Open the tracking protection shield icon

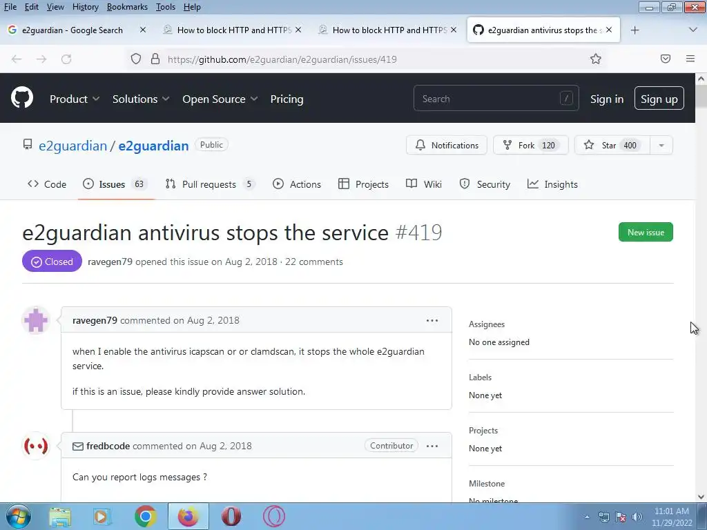tap(136, 59)
